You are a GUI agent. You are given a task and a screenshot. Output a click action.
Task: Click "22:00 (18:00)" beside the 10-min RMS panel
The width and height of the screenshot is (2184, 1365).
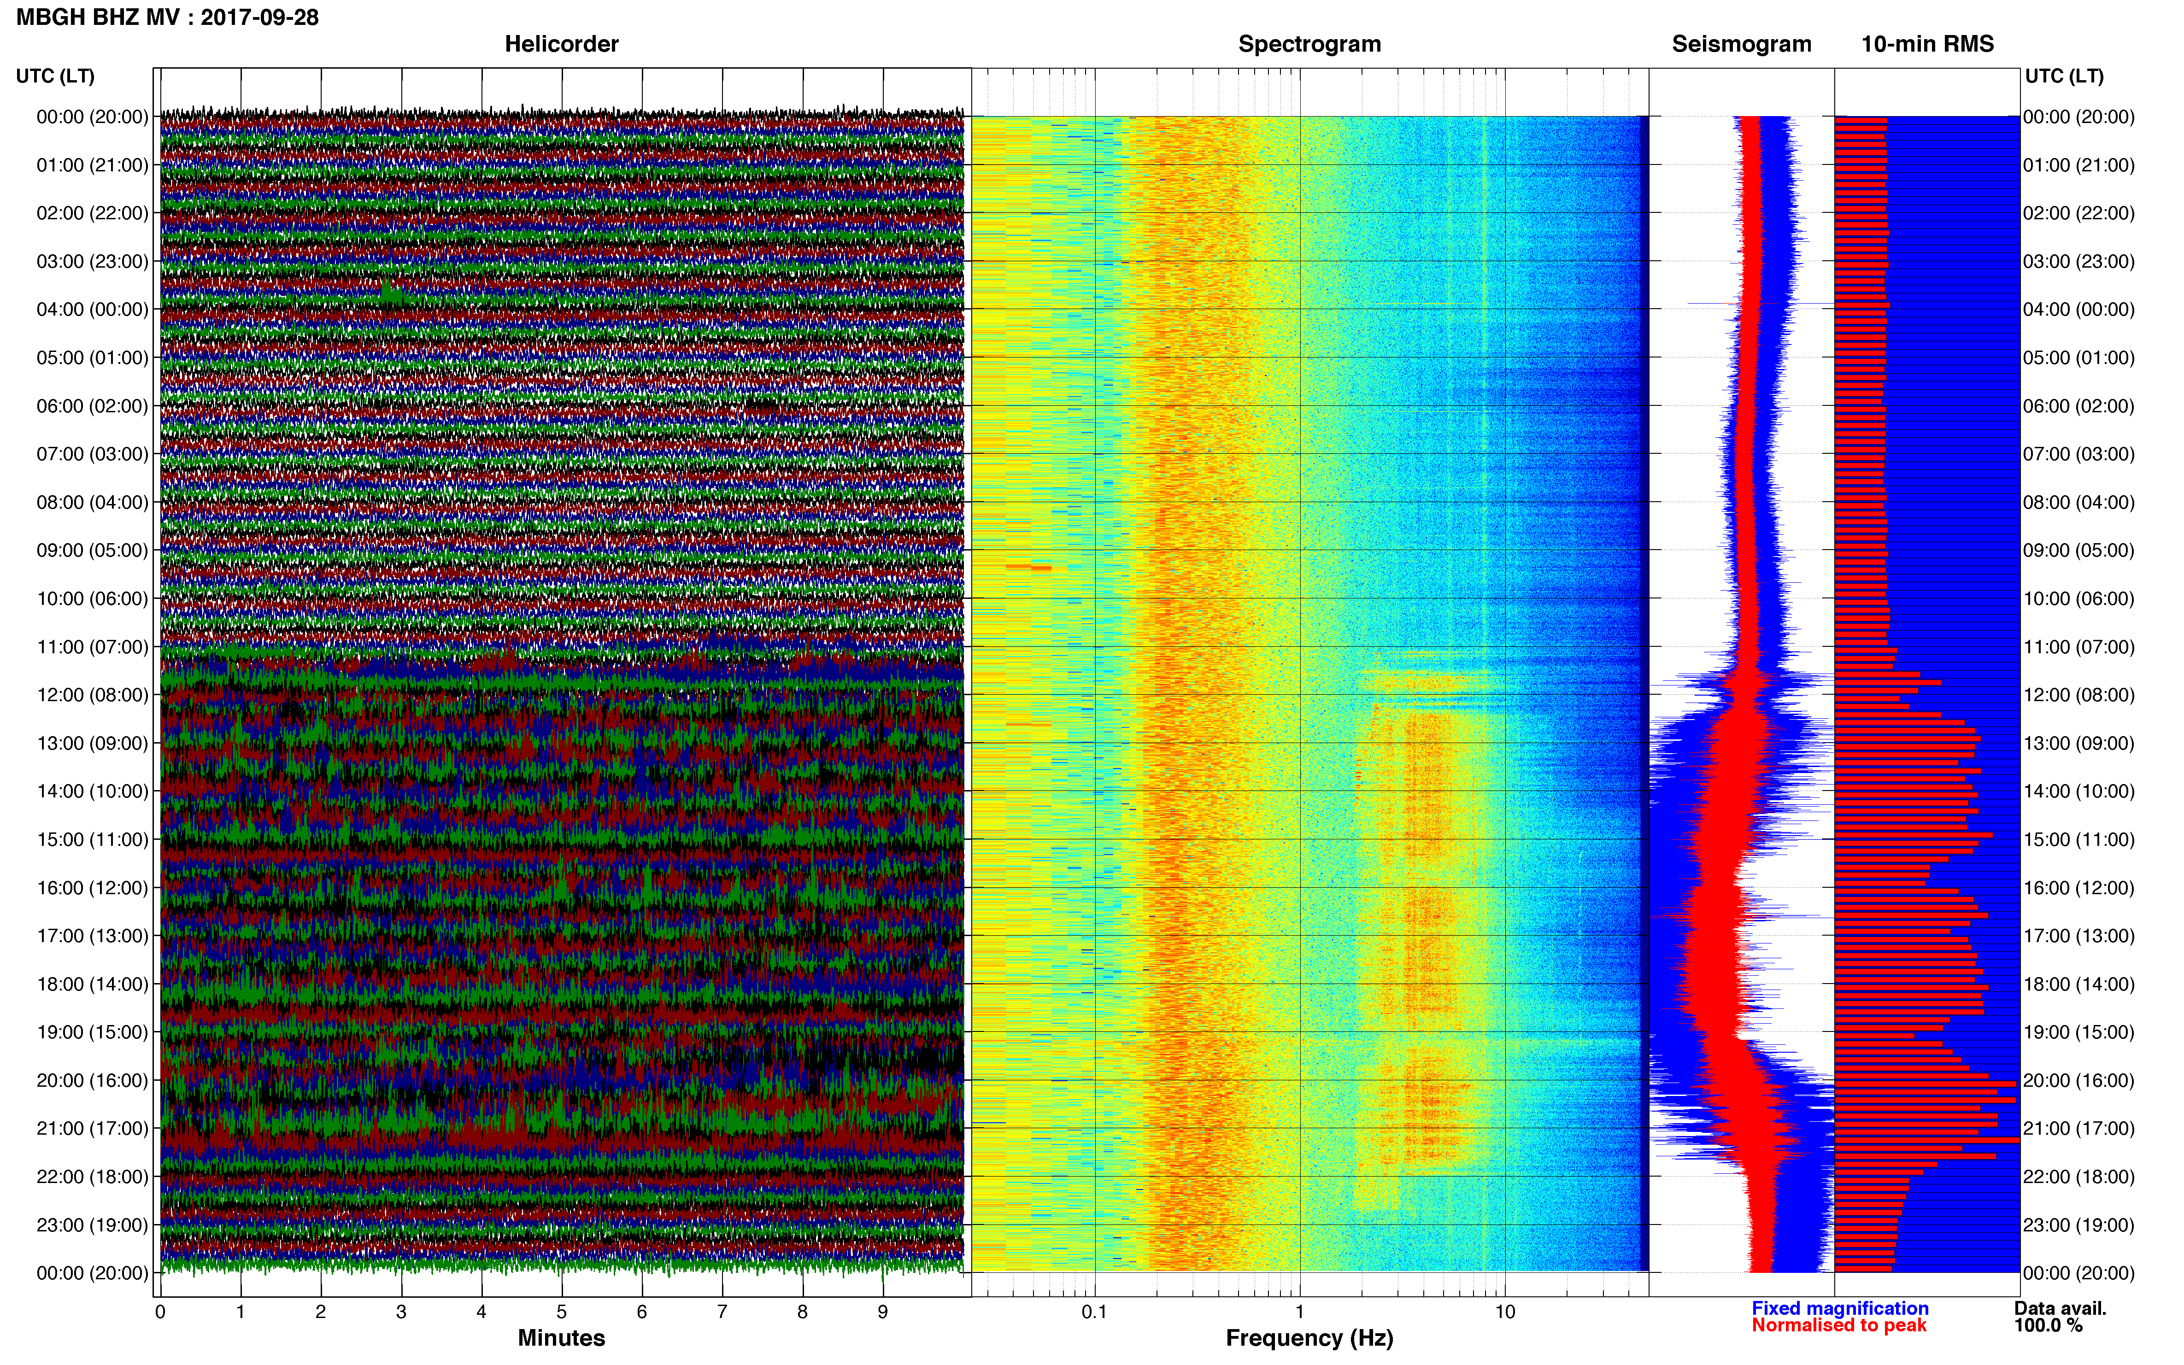[2079, 1177]
